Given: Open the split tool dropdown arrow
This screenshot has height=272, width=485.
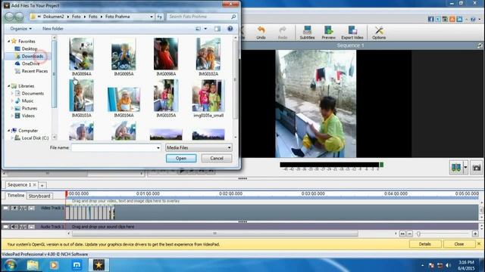Looking at the screenshot, I should pos(465,168).
